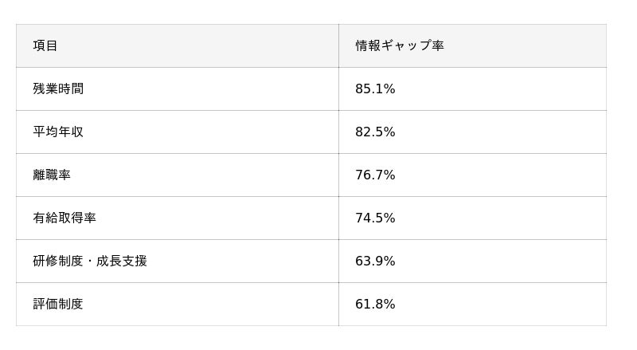Select the 残業時間 row label
The width and height of the screenshot is (637, 350).
[58, 88]
